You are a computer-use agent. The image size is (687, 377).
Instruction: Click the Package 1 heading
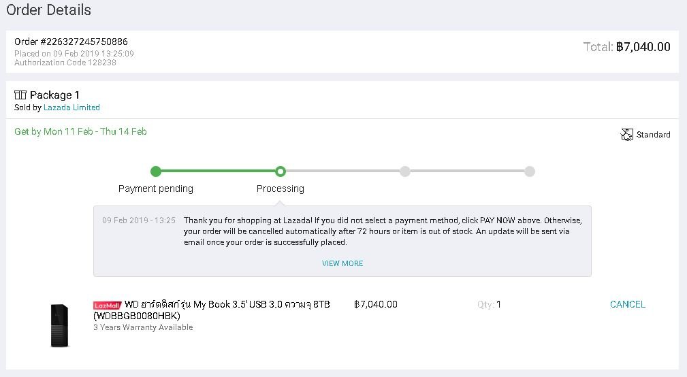click(x=54, y=95)
